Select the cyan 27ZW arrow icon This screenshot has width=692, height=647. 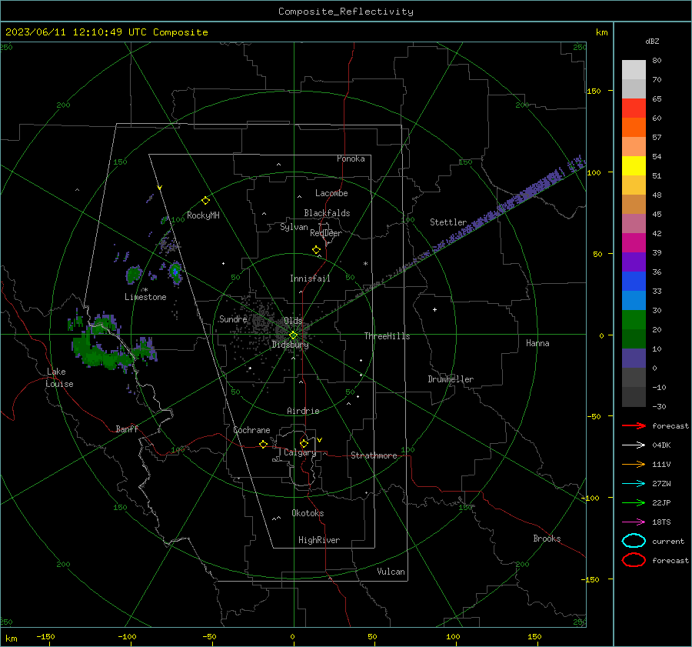pos(634,484)
